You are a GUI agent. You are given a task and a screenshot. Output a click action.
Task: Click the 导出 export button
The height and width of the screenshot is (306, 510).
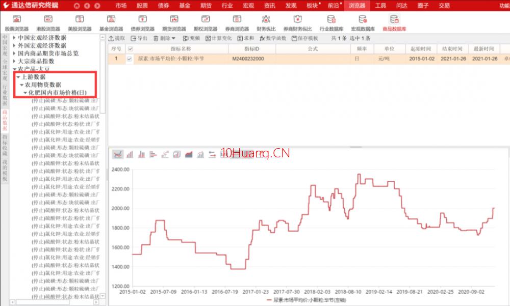coord(139,38)
